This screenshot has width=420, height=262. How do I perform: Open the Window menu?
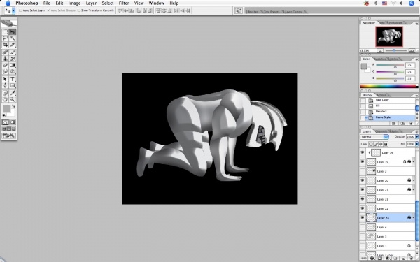(x=156, y=3)
